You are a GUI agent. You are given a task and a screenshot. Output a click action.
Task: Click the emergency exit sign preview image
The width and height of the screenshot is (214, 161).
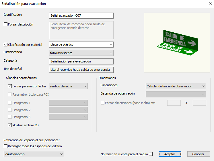tap(177, 43)
